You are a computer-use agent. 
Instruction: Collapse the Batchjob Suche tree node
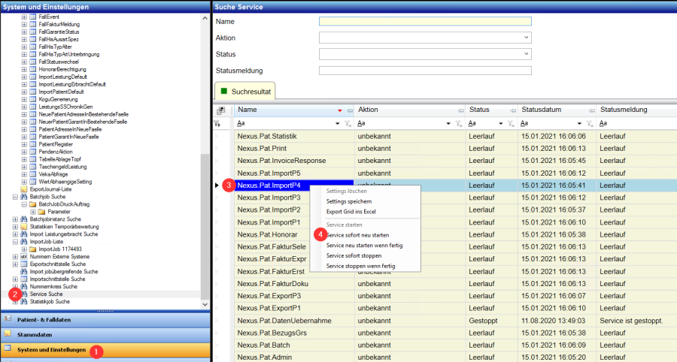coord(15,197)
